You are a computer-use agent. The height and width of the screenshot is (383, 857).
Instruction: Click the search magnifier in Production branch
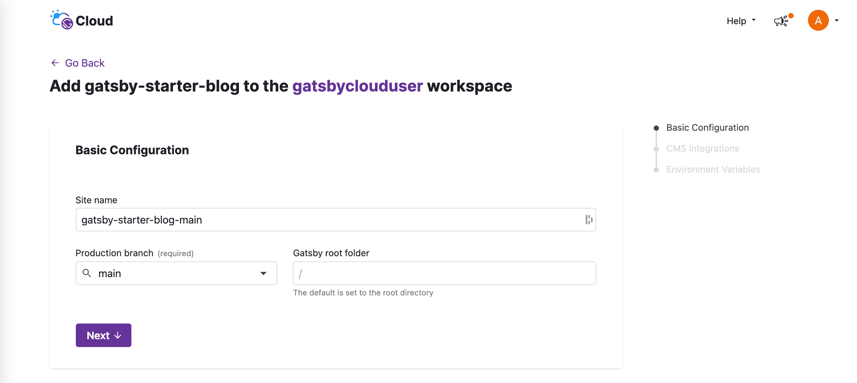[x=87, y=273]
